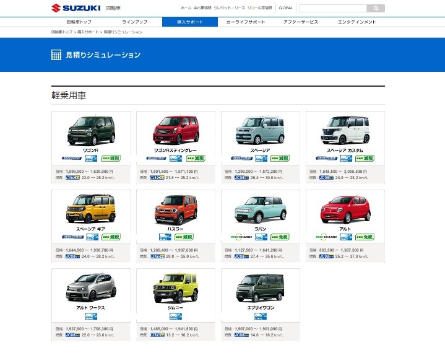The height and width of the screenshot is (355, 445).
Task: Click the safety support badge under アルト ワークス
Action: (92, 316)
